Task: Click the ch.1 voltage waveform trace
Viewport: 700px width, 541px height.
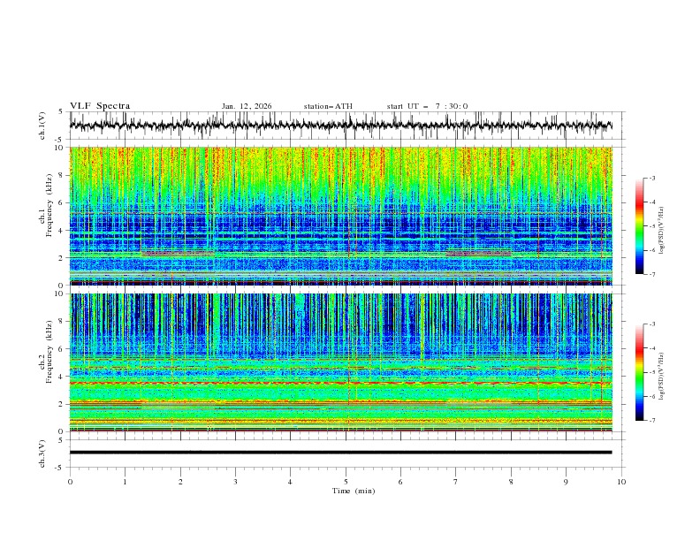Action: pos(340,126)
